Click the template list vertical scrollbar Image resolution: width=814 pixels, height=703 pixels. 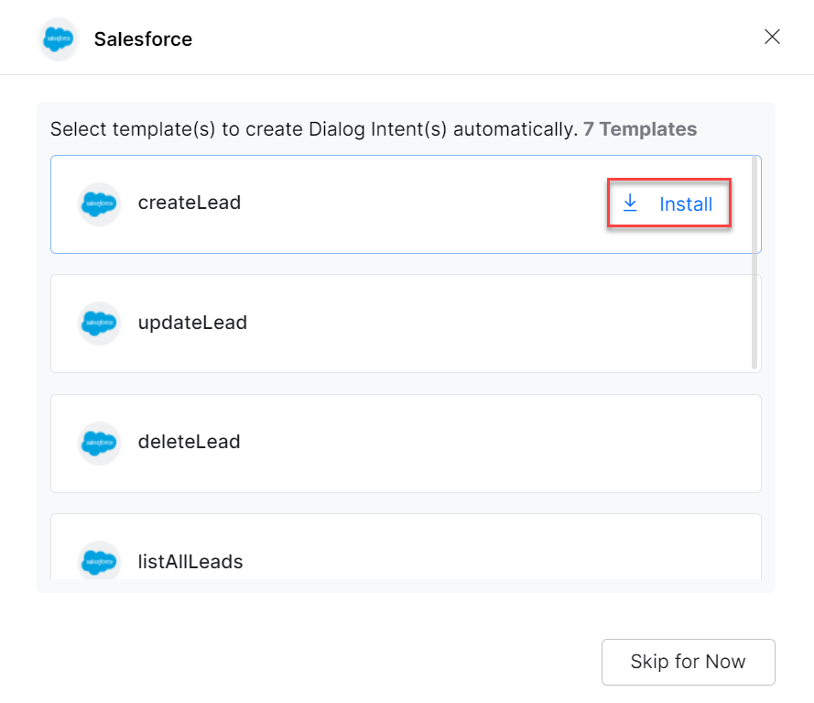coord(754,266)
